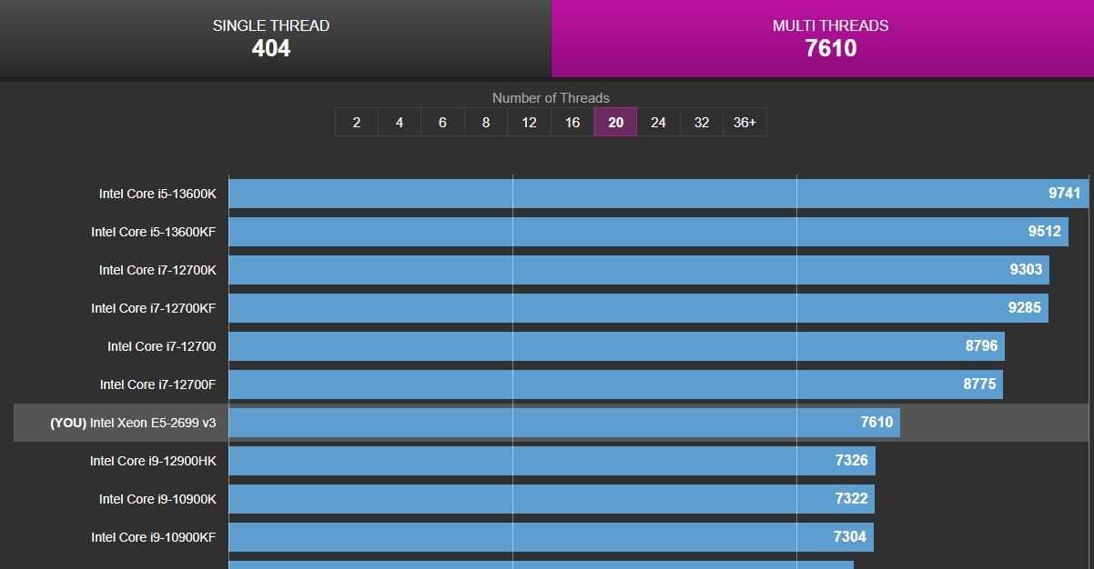Select 2 threads
This screenshot has width=1094, height=569.
click(356, 122)
